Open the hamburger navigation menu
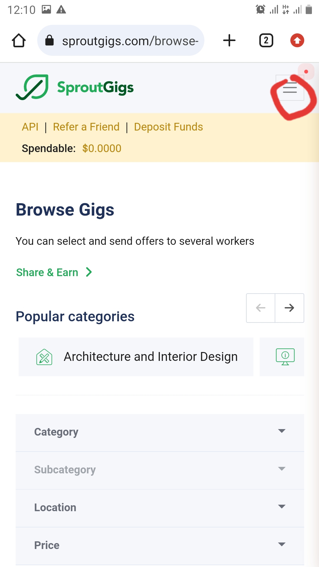319x567 pixels. [x=290, y=88]
